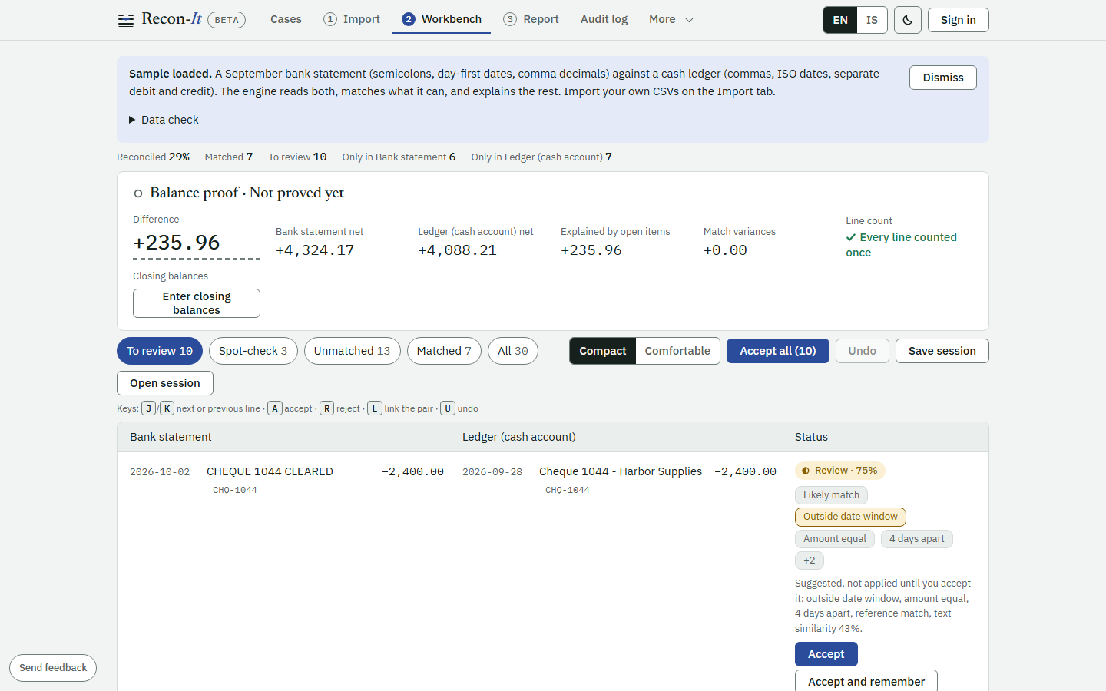Viewport: 1106px width, 691px height.
Task: Click Explained by open items +235.96
Action: (x=591, y=250)
